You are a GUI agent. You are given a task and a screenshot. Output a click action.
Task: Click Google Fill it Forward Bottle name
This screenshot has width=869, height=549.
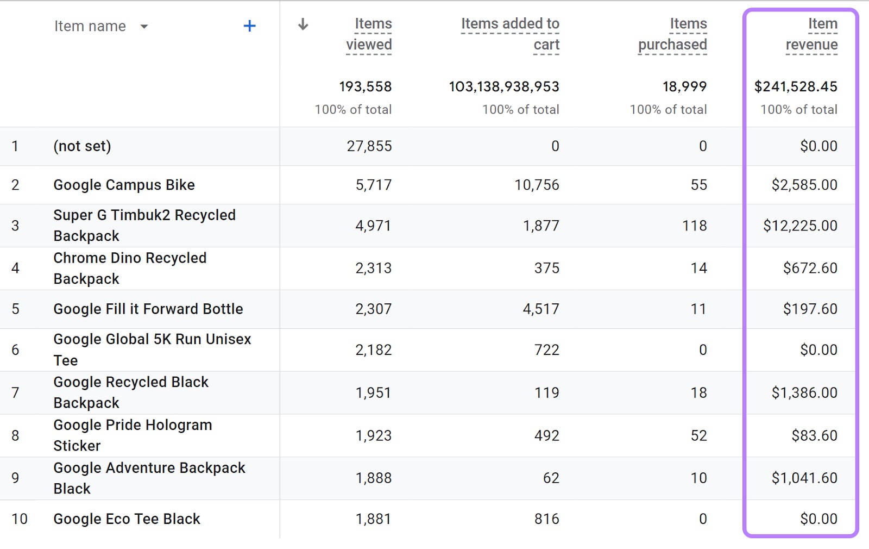click(148, 309)
